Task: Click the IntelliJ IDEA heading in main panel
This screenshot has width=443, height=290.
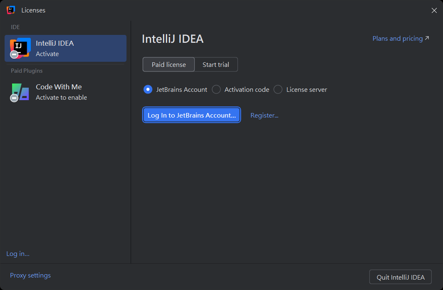Action: pyautogui.click(x=173, y=39)
